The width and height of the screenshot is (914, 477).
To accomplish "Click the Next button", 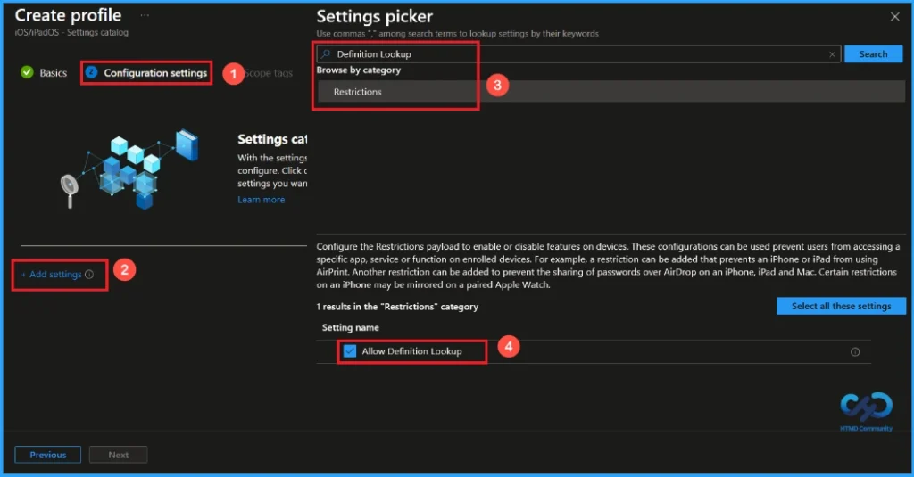I will click(x=119, y=455).
